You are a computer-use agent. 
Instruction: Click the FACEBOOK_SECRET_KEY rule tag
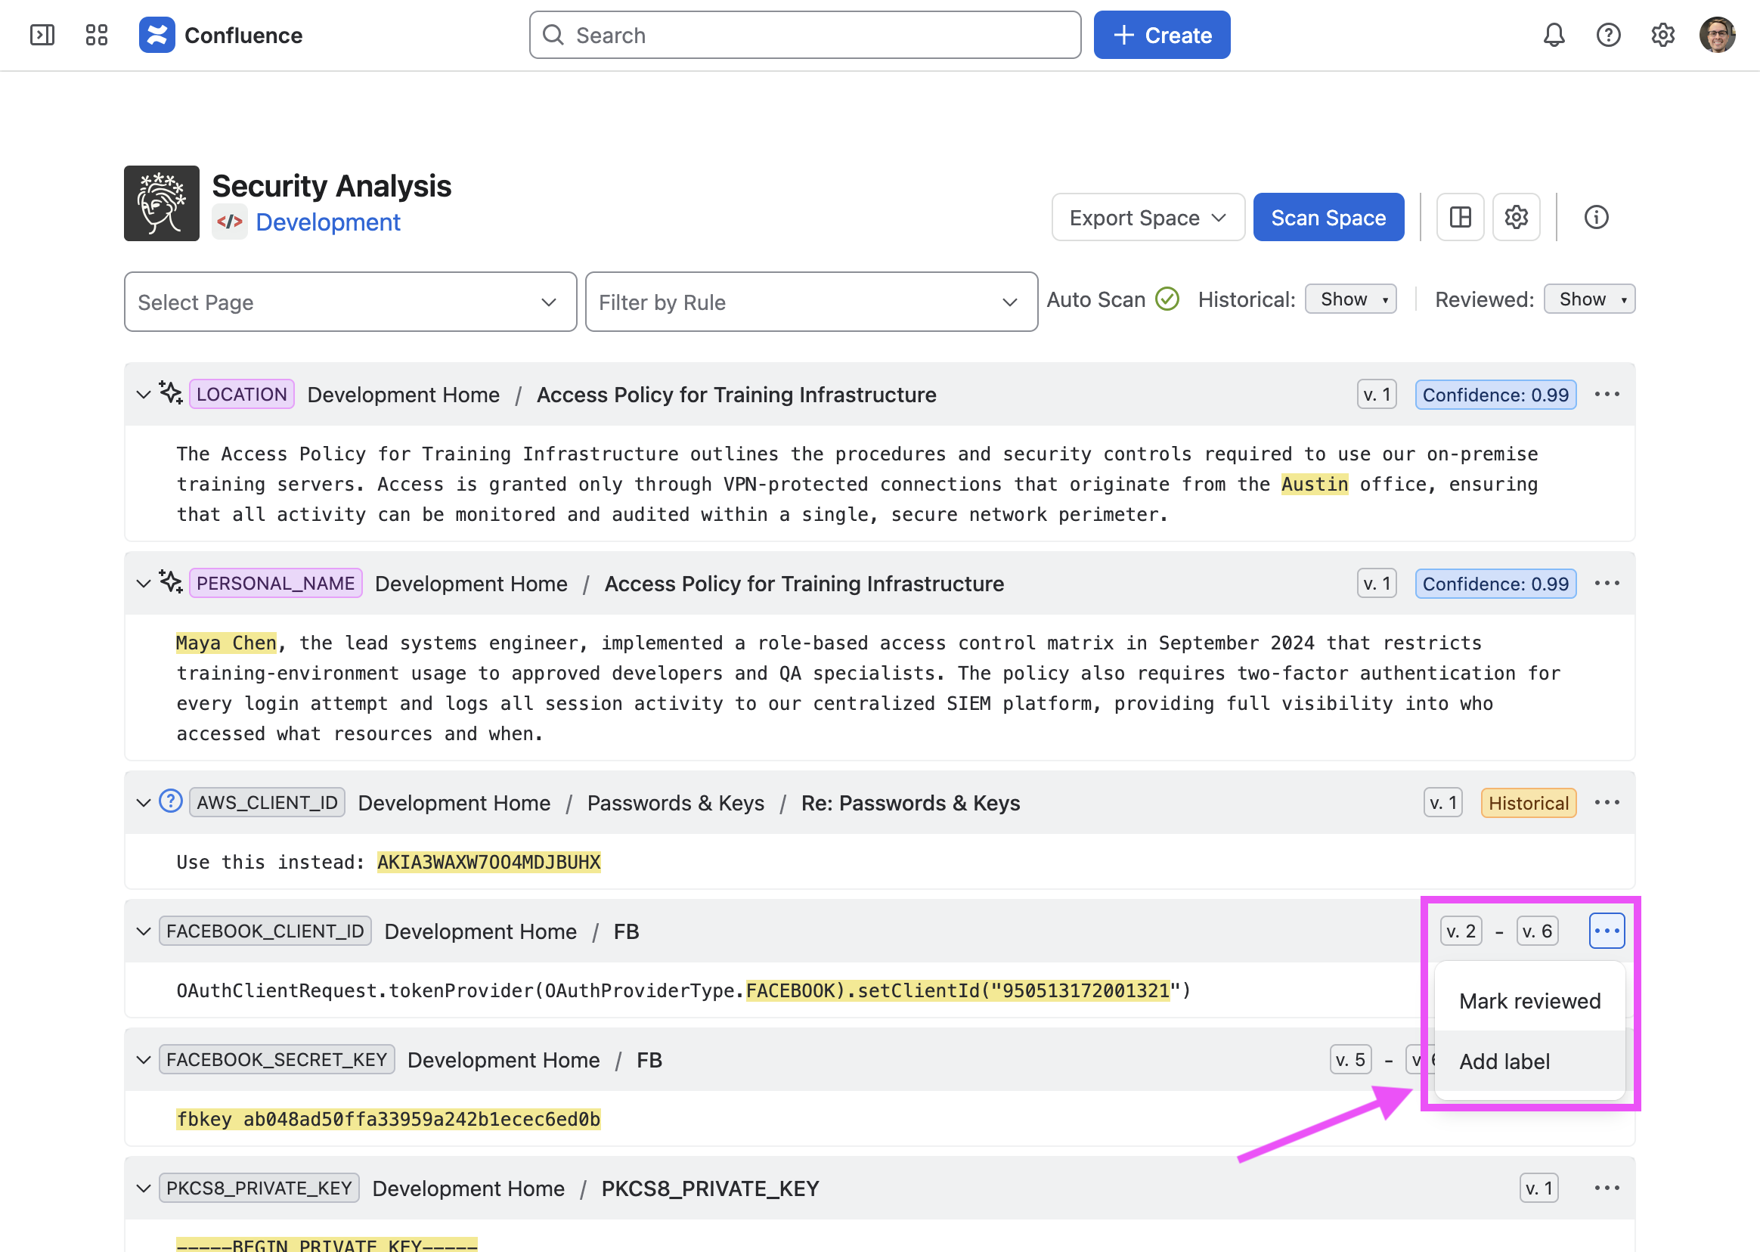277,1060
